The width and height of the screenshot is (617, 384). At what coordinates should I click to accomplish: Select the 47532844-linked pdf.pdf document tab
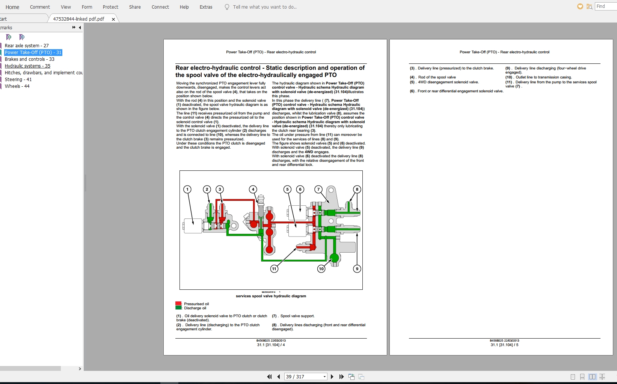(x=78, y=19)
